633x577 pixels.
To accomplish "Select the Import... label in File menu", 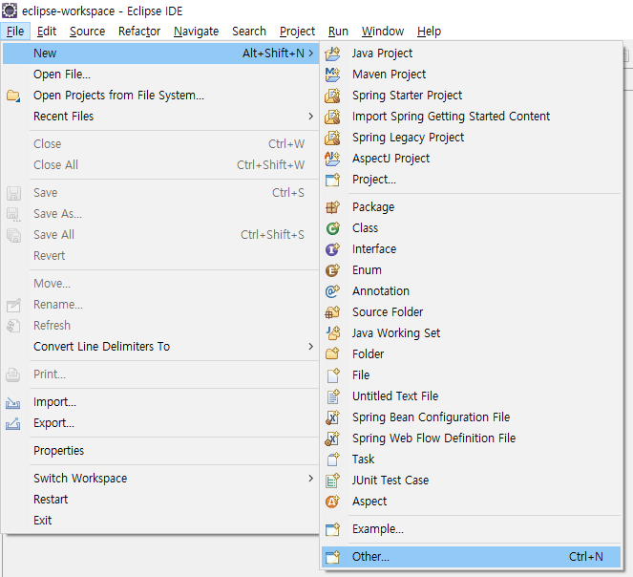I will coord(54,402).
